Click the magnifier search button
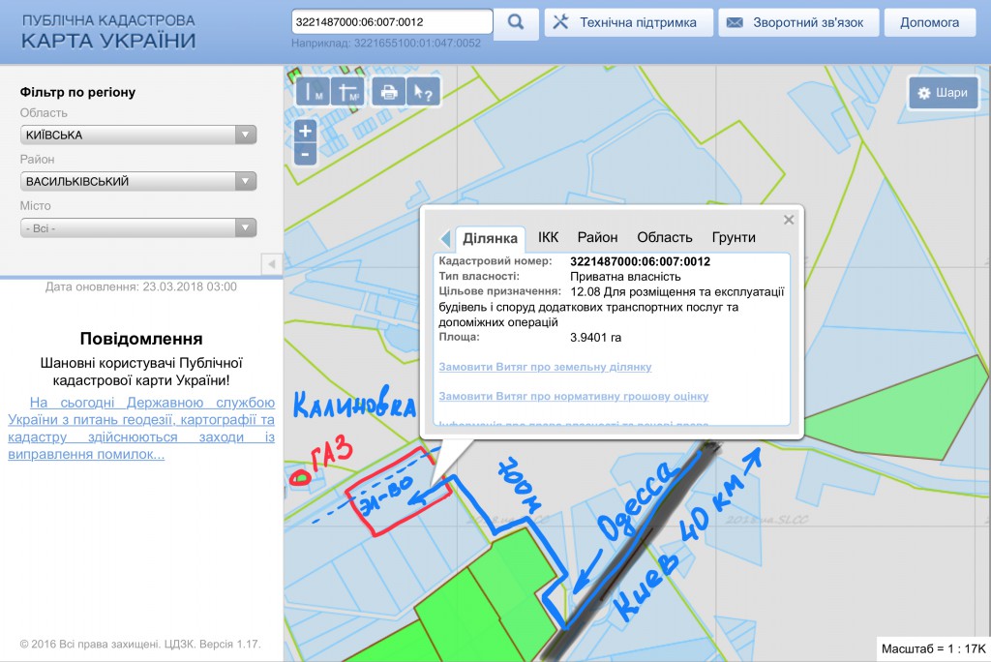 coord(517,22)
